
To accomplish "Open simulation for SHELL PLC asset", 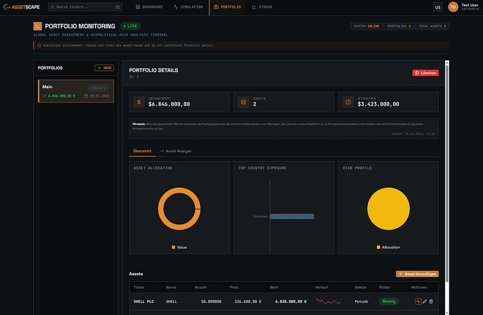I will pos(418,301).
